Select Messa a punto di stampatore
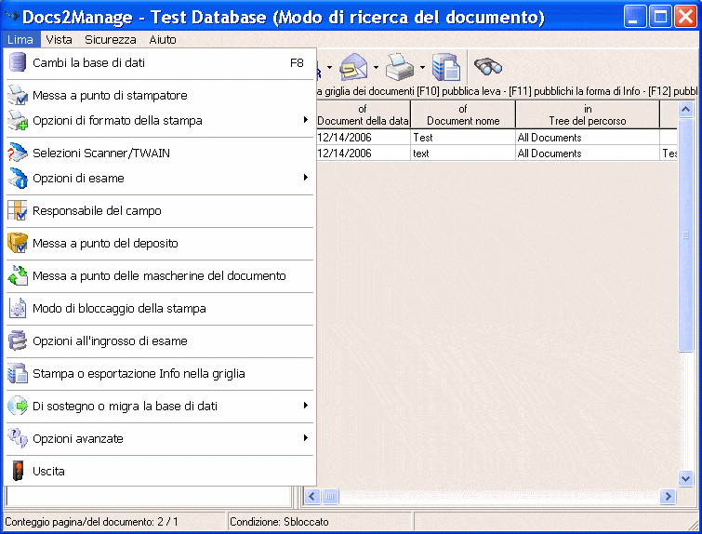The width and height of the screenshot is (702, 534). 159,95
